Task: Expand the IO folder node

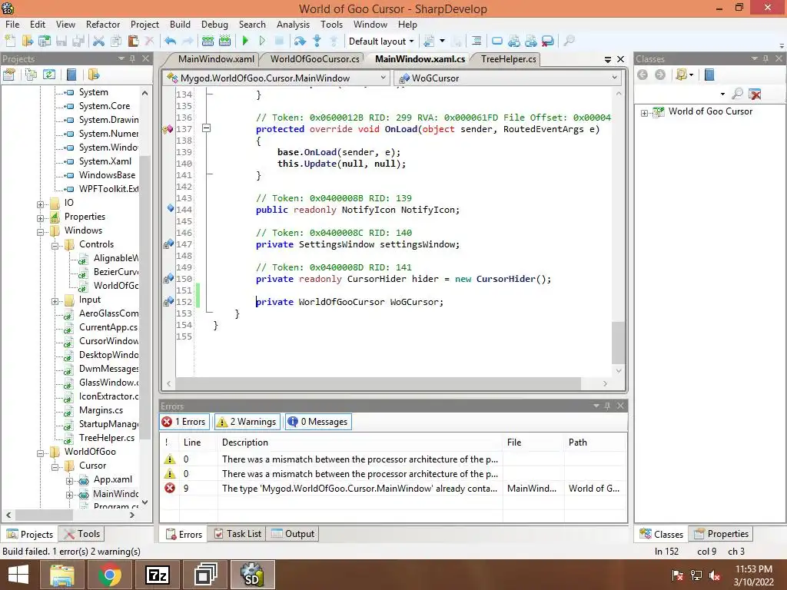Action: click(40, 204)
